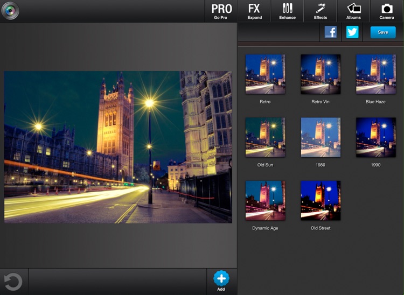Apply the Retro filter thumbnail
Image resolution: width=404 pixels, height=295 pixels.
point(265,74)
